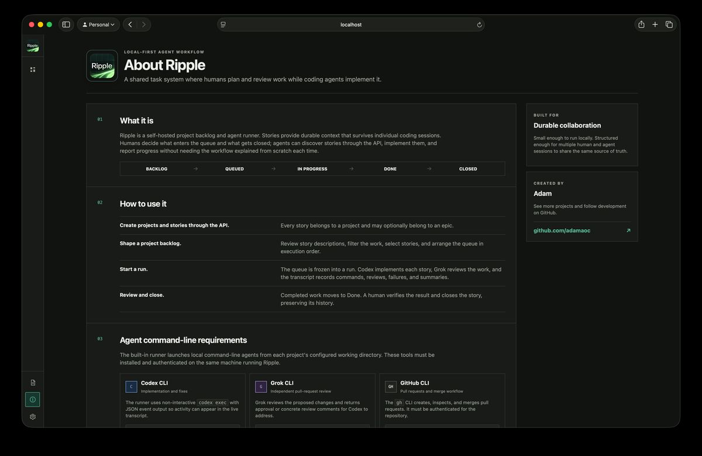Click the 'What it is' section heading
Image resolution: width=702 pixels, height=456 pixels.
coord(136,121)
